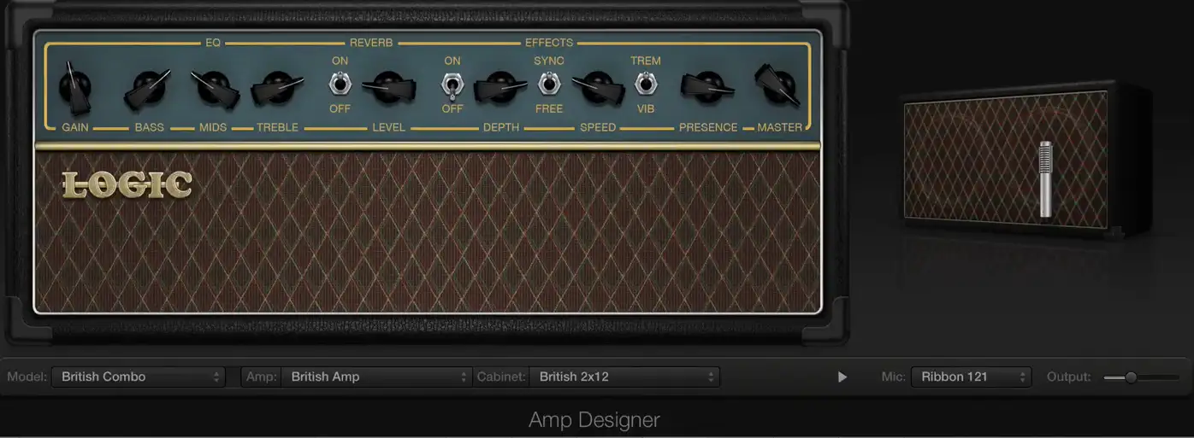Open the Cabinet dropdown showing British 2x12
Screen dimensions: 1194x438
(624, 377)
